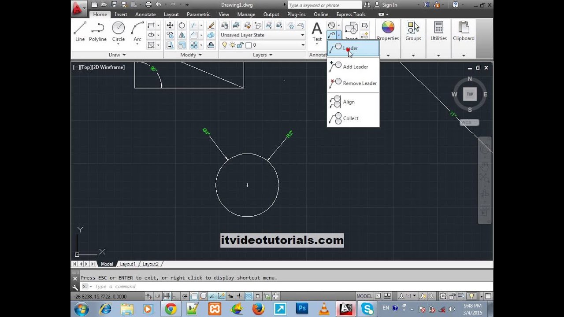Open the Utilities calculator icon
The image size is (564, 317).
click(x=438, y=28)
